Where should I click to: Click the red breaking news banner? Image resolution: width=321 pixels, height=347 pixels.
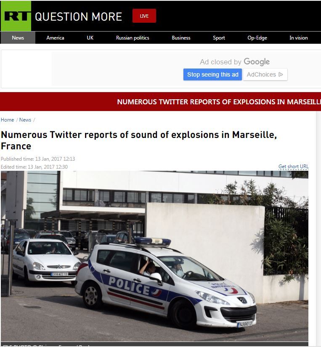coord(161,102)
